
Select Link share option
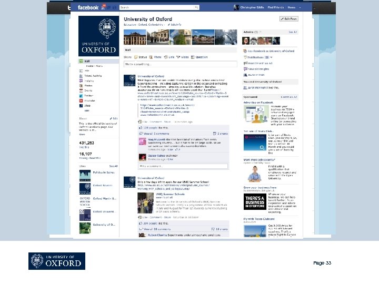(169, 57)
